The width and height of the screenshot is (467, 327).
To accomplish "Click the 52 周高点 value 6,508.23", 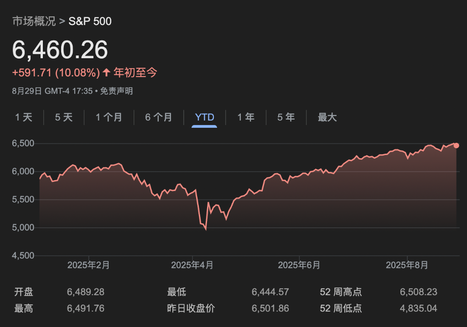I will (419, 292).
